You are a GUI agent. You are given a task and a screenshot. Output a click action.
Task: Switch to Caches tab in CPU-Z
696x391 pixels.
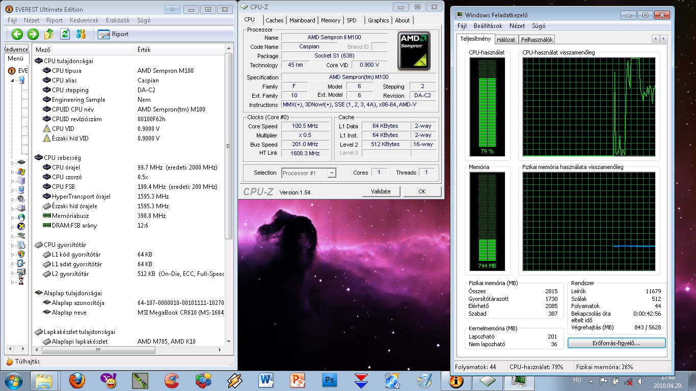pyautogui.click(x=275, y=20)
